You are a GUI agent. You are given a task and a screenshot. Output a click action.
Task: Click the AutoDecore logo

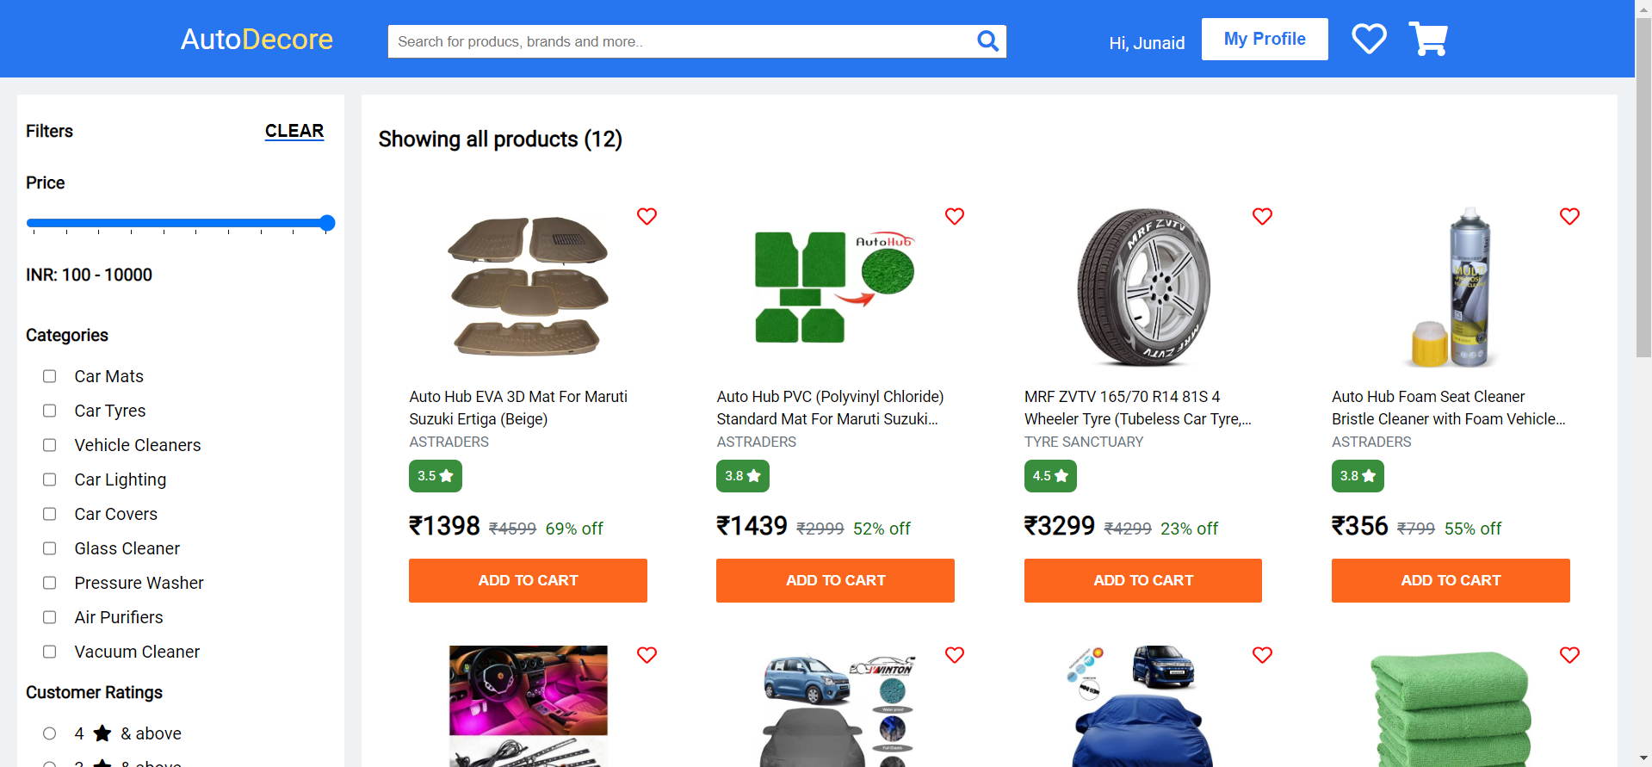coord(257,39)
